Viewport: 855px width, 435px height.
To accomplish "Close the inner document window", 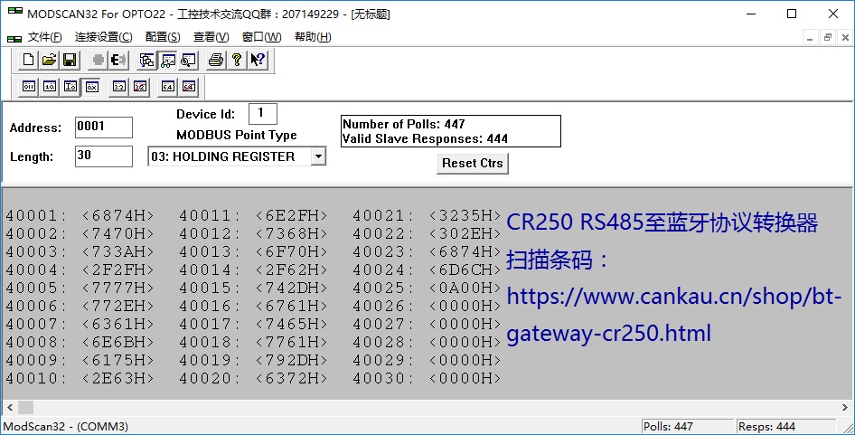I will (x=845, y=38).
